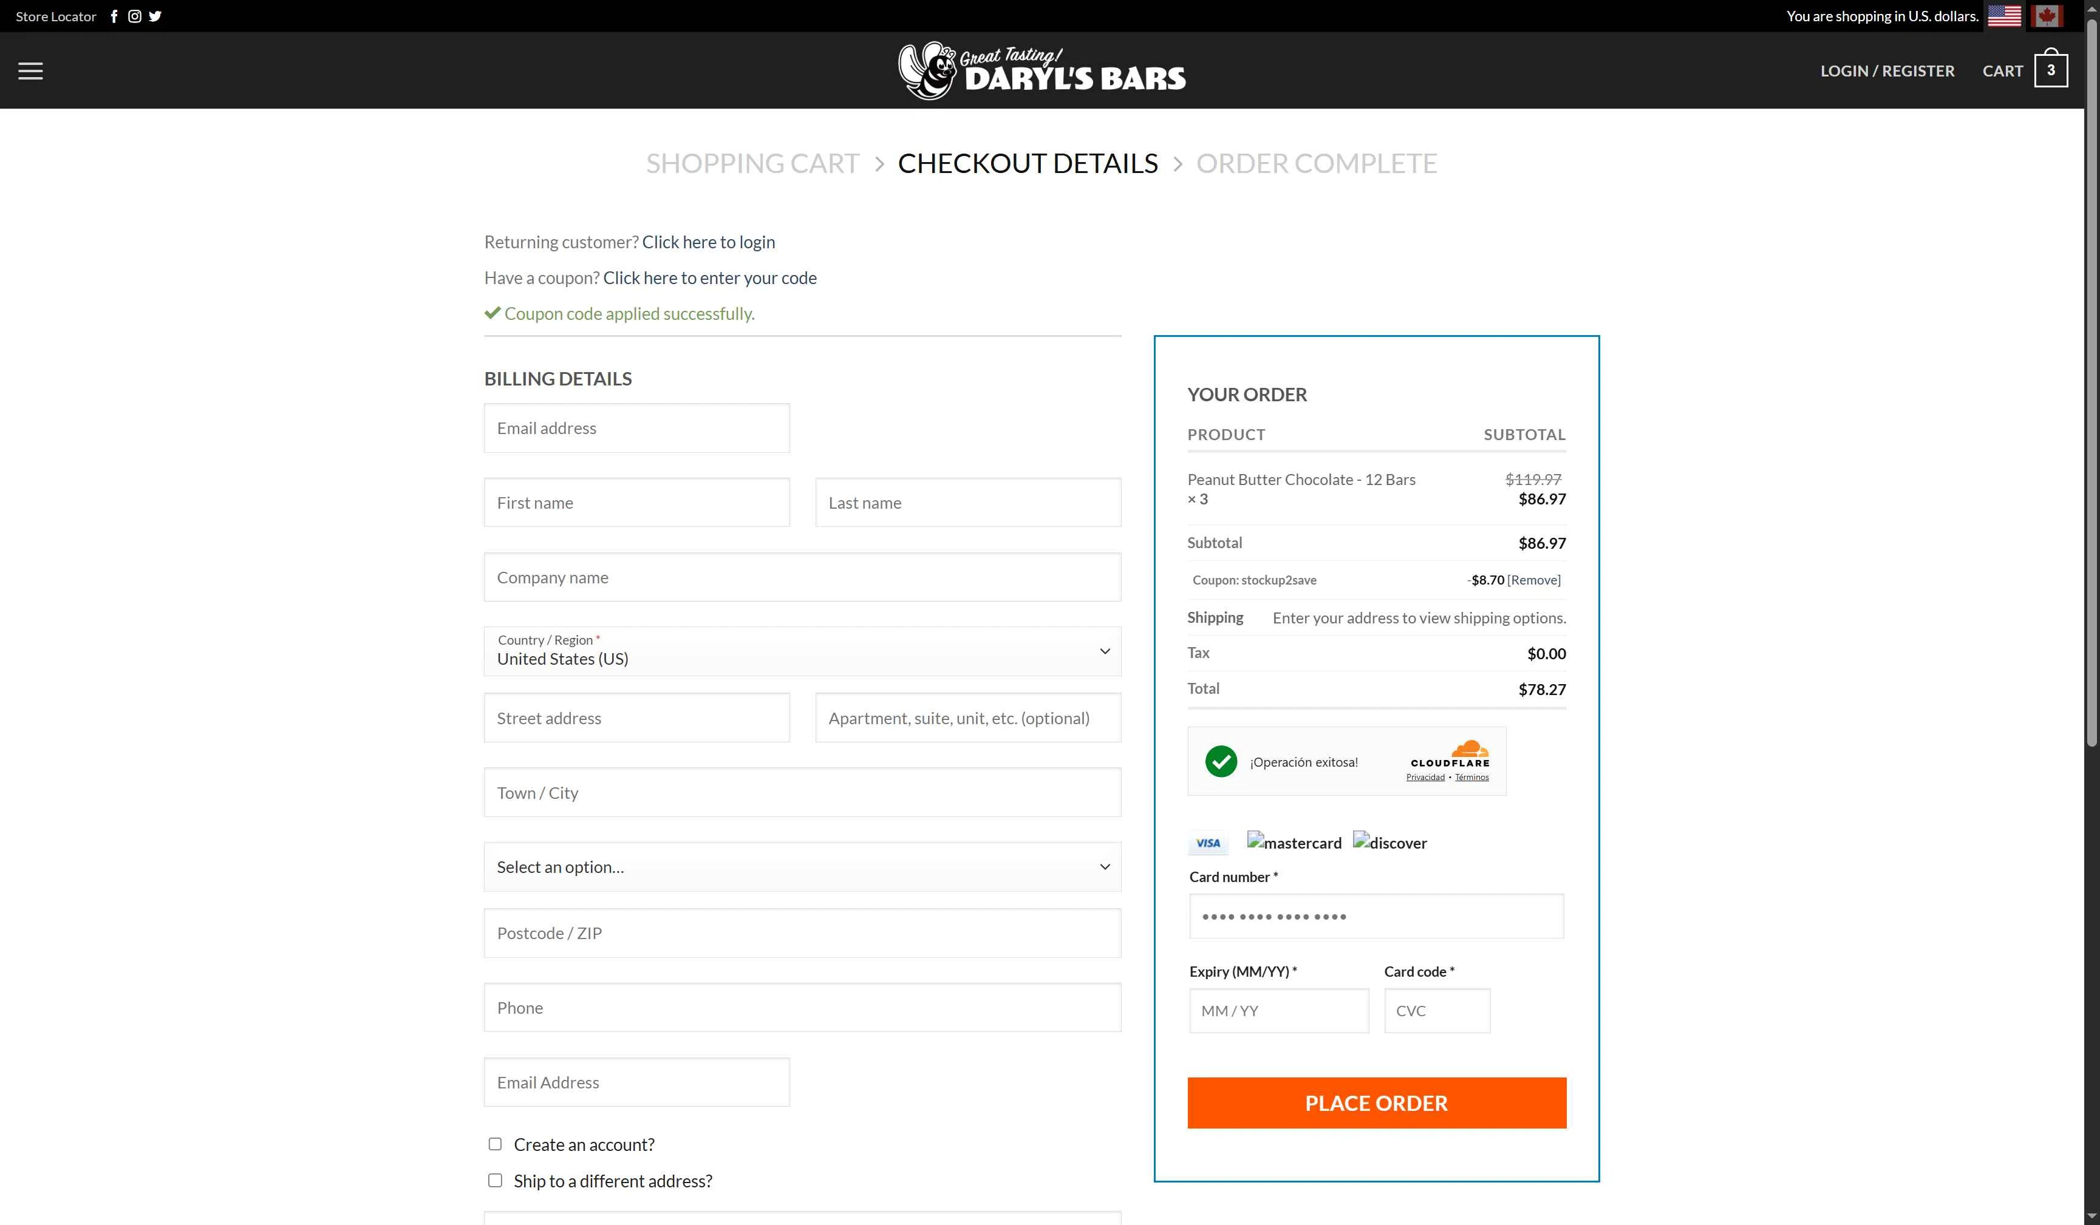Viewport: 2100px width, 1225px height.
Task: Open the Twitter icon in the top bar
Action: 154,16
